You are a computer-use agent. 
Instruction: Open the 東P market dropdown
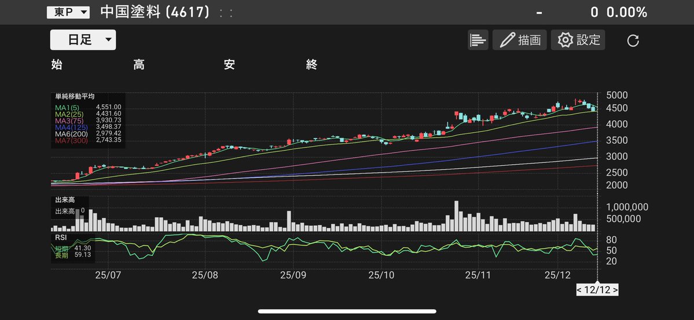tap(68, 12)
